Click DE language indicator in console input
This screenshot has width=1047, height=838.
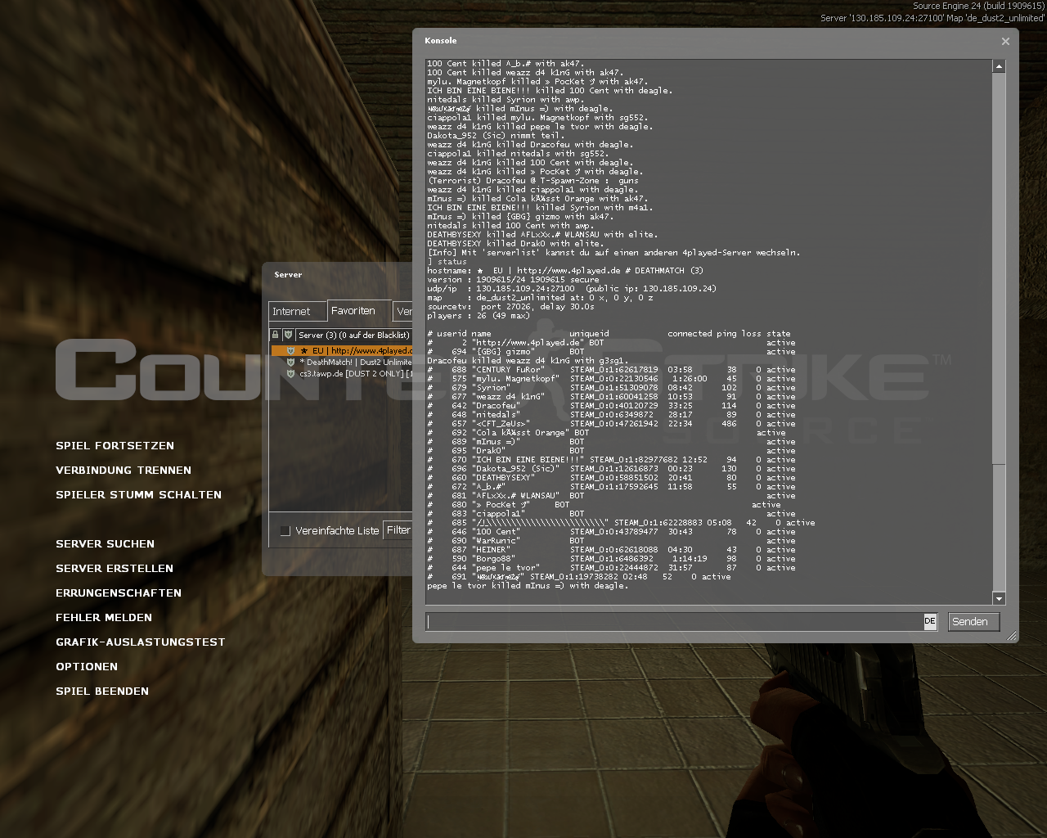tap(930, 621)
